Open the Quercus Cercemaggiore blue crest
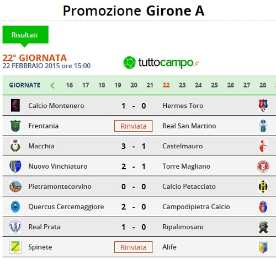 pyautogui.click(x=15, y=206)
